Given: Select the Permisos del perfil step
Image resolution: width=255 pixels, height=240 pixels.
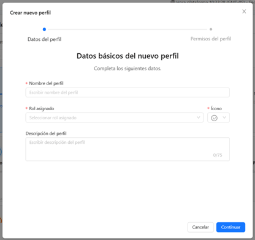Looking at the screenshot, I should pyautogui.click(x=211, y=39).
